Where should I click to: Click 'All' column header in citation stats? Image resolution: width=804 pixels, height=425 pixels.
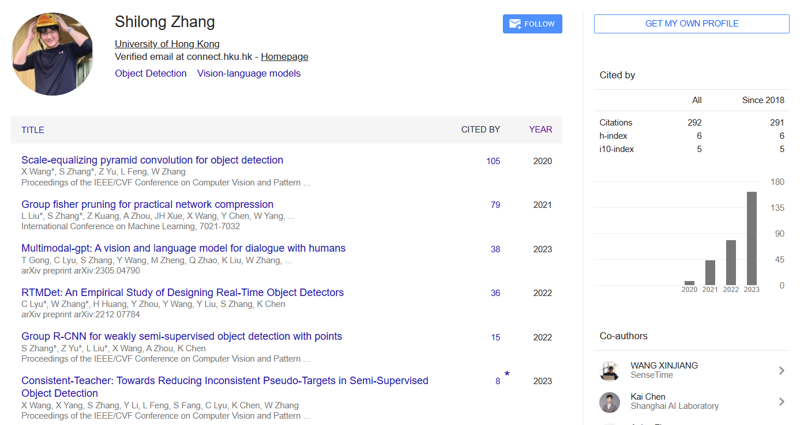[697, 100]
